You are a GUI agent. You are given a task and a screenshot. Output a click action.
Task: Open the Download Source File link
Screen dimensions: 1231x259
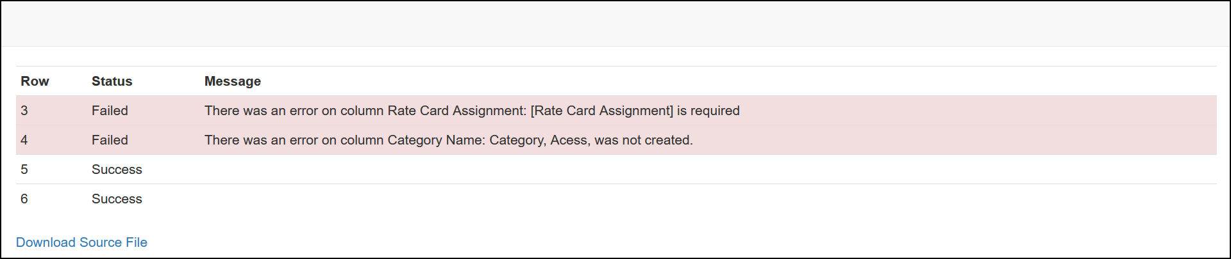pyautogui.click(x=81, y=242)
